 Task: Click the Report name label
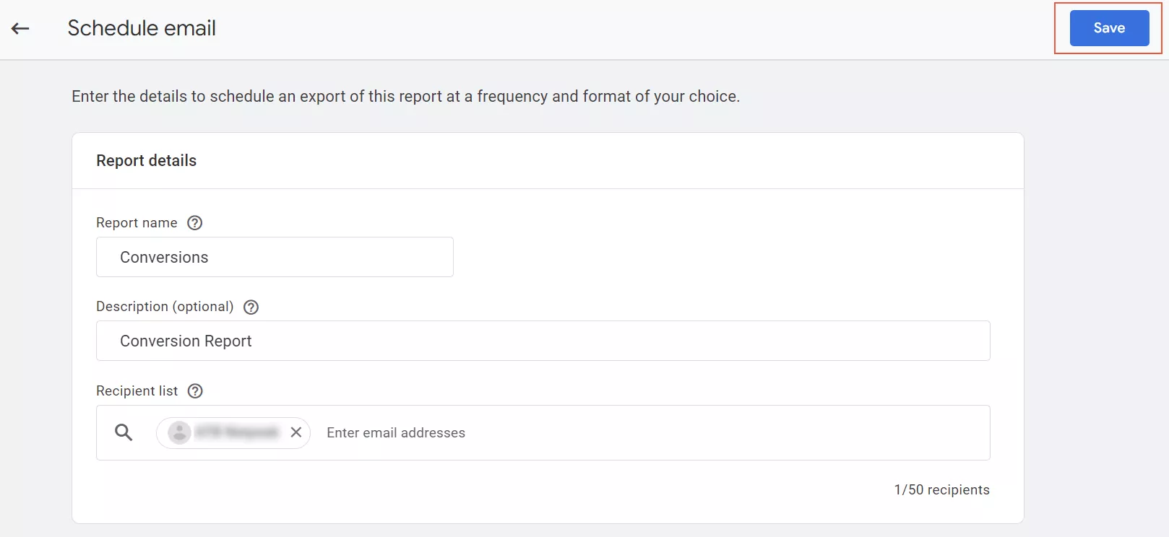[x=137, y=223]
